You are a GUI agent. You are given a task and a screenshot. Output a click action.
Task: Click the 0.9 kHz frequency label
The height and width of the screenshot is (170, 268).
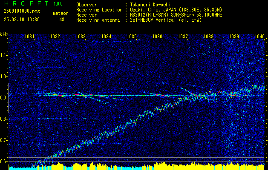3,98
